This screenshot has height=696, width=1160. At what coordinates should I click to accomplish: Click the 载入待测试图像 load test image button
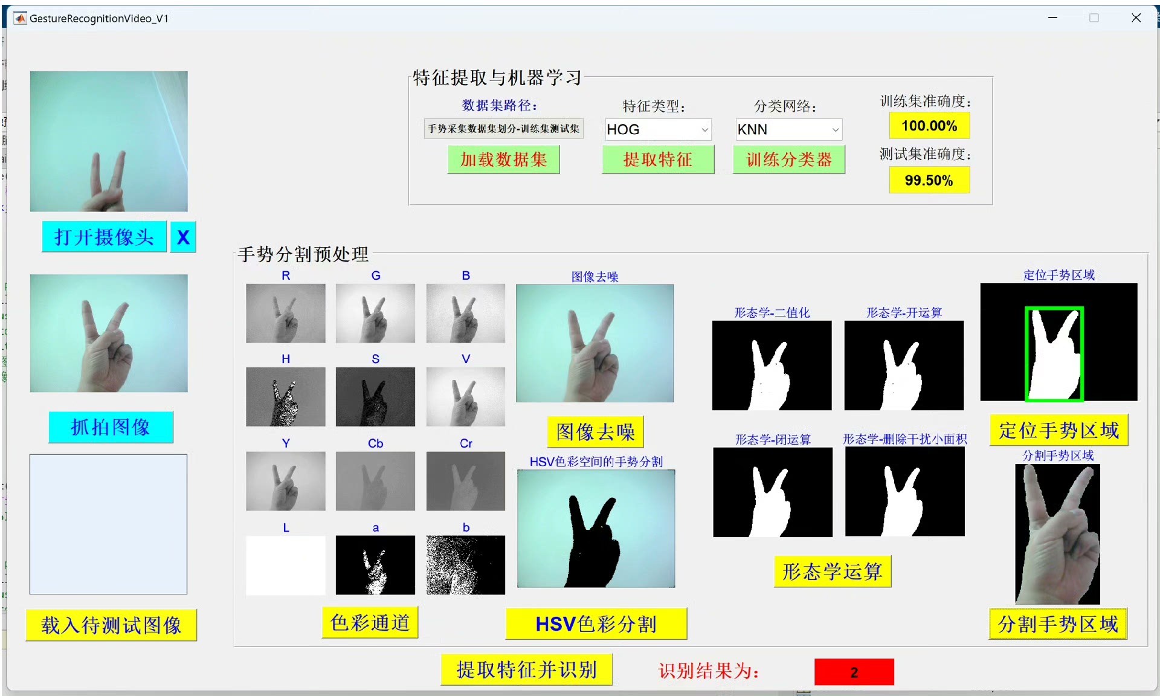pos(111,625)
